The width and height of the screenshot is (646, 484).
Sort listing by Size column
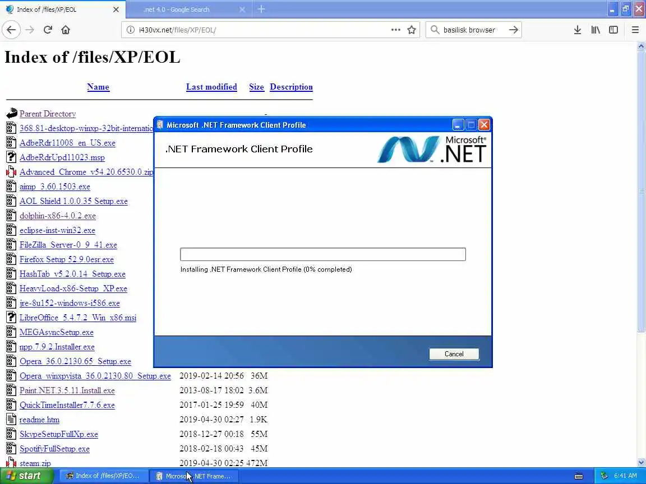pos(256,87)
